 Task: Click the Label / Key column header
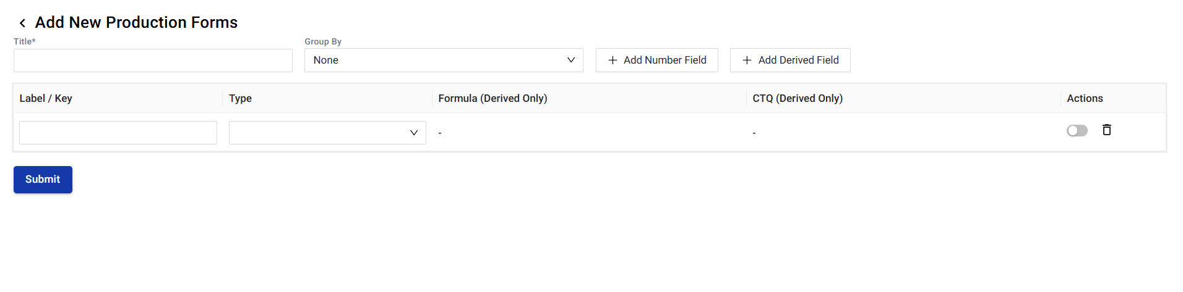pyautogui.click(x=46, y=99)
